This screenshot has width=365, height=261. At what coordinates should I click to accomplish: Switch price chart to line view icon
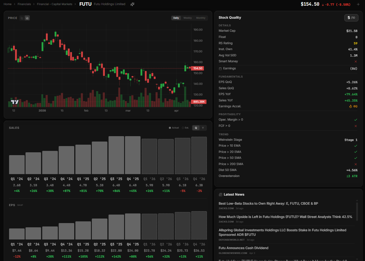point(22,18)
